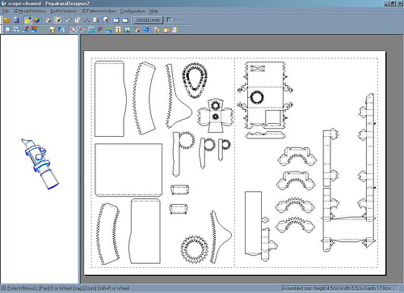The width and height of the screenshot is (404, 293).
Task: Click the 3D scope model in the left pane
Action: 40,163
